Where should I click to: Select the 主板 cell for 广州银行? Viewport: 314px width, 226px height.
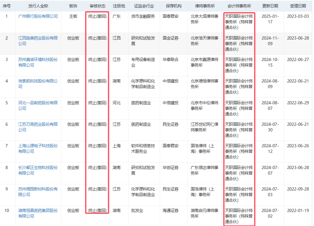coord(73,16)
